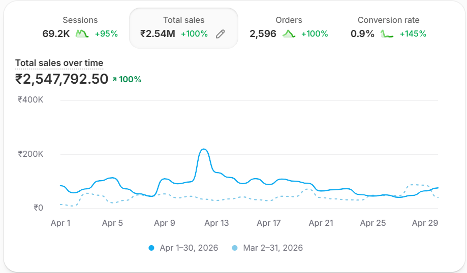Image resolution: width=467 pixels, height=273 pixels.
Task: Switch to the Conversion rate tab
Action: coord(388,27)
